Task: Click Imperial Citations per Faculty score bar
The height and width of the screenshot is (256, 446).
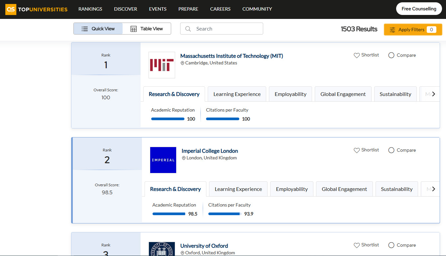Action: point(225,214)
